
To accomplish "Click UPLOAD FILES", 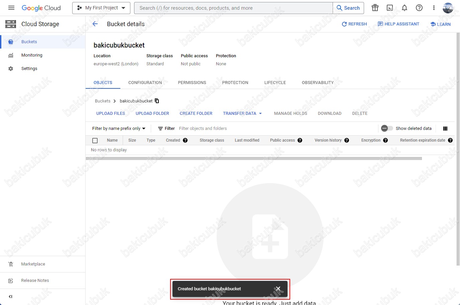I will click(111, 113).
